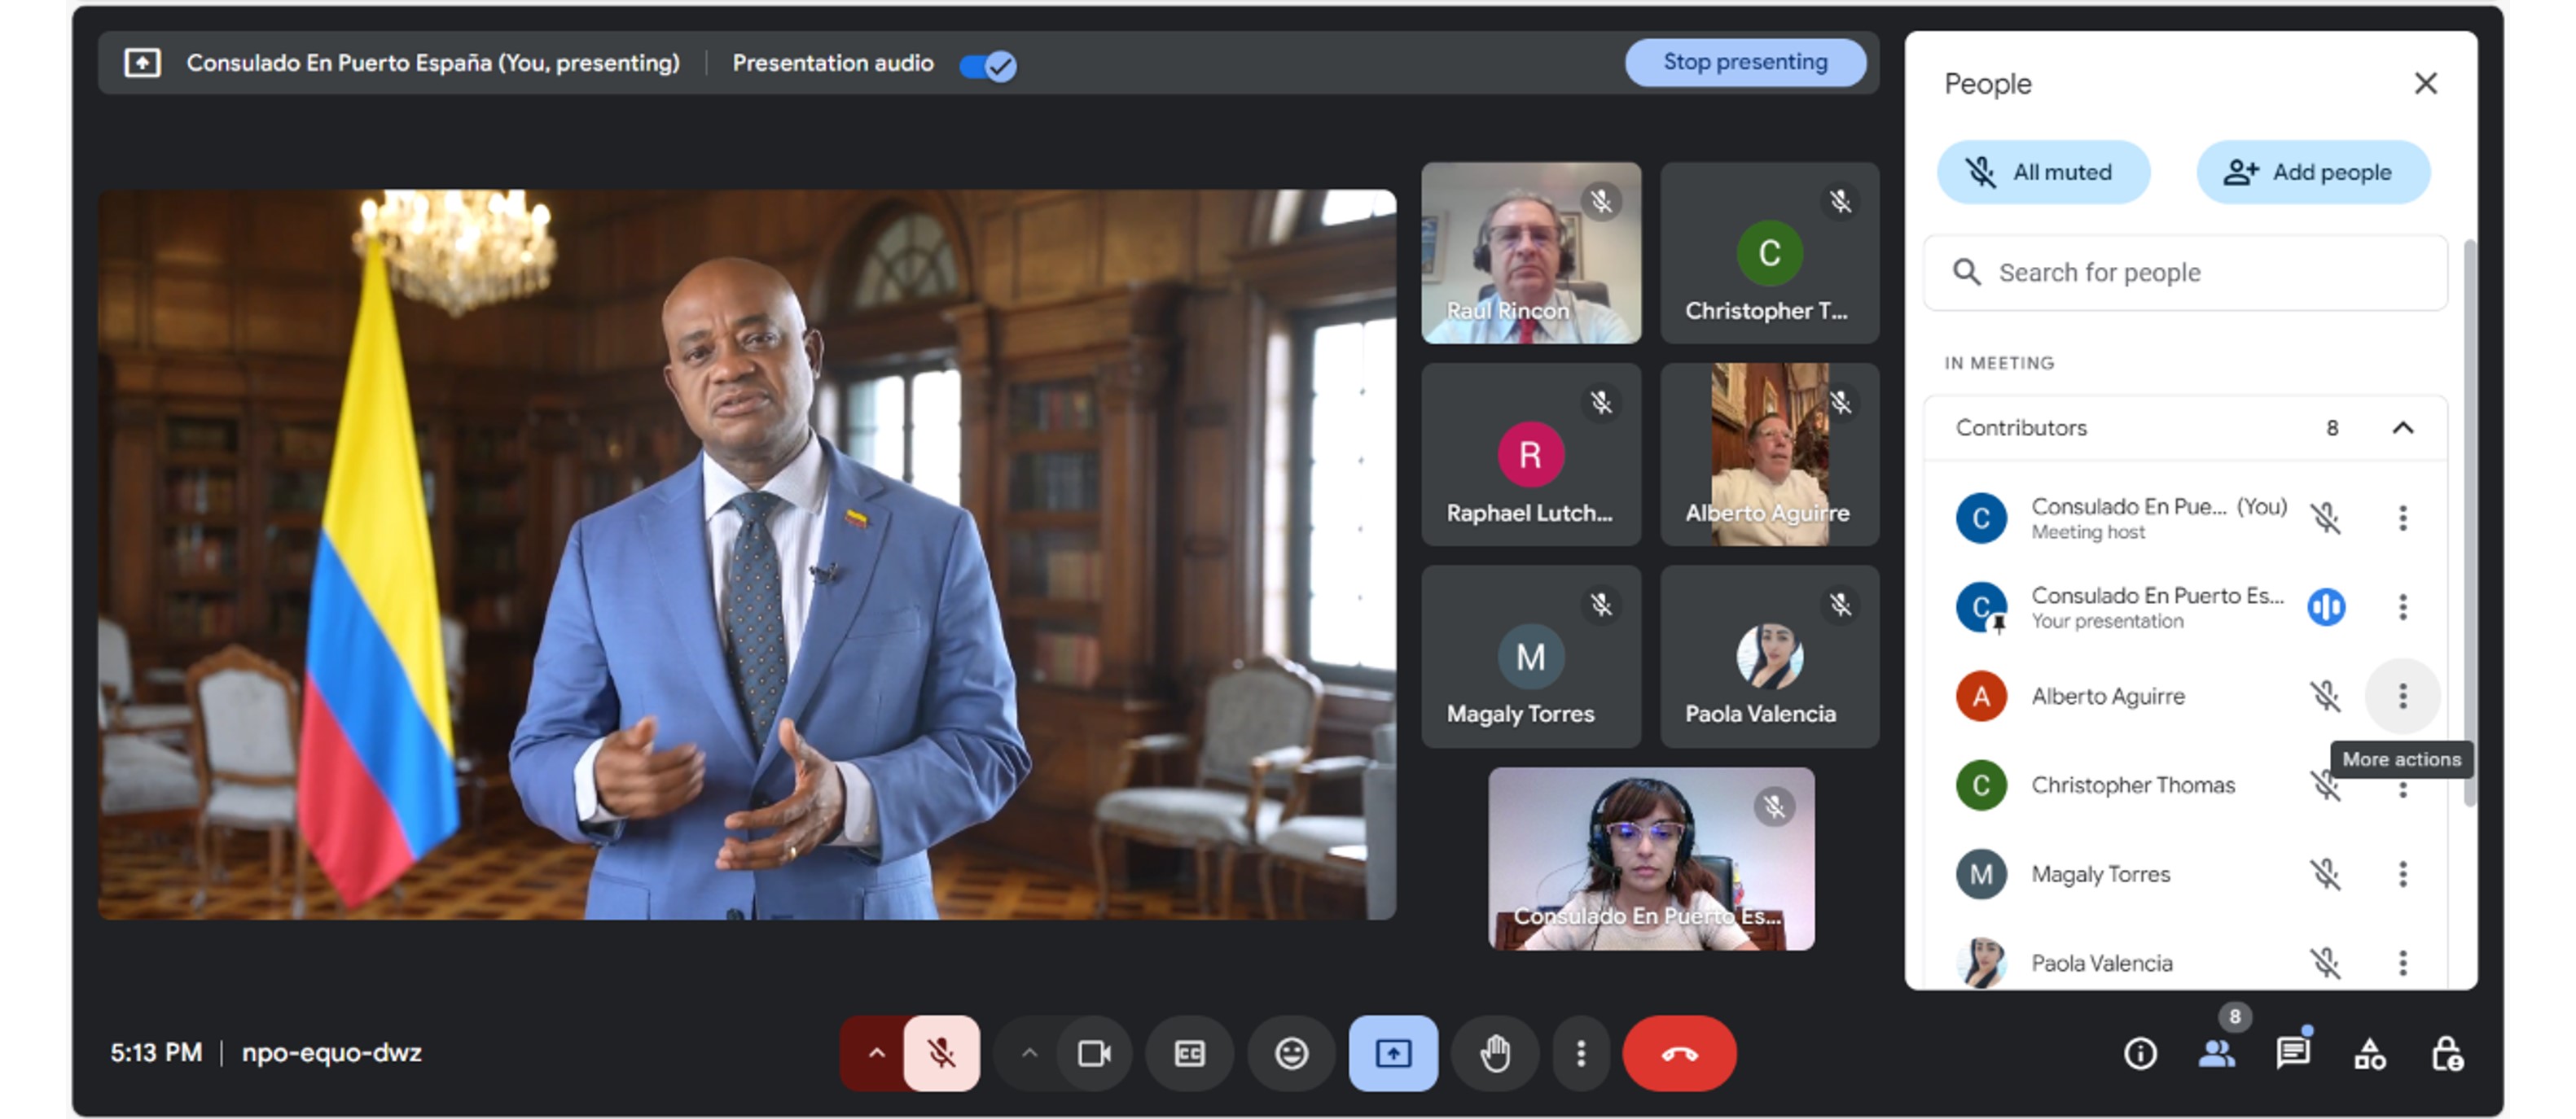Click More actions for Alberto Aguirre
Image resolution: width=2576 pixels, height=1119 pixels.
pos(2402,696)
